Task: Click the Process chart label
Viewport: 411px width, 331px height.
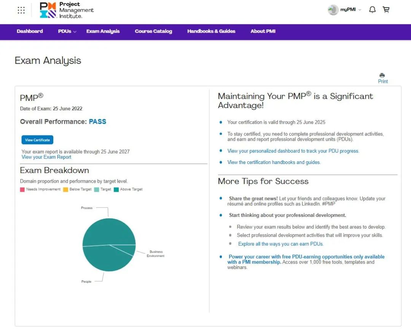Action: tap(87, 208)
